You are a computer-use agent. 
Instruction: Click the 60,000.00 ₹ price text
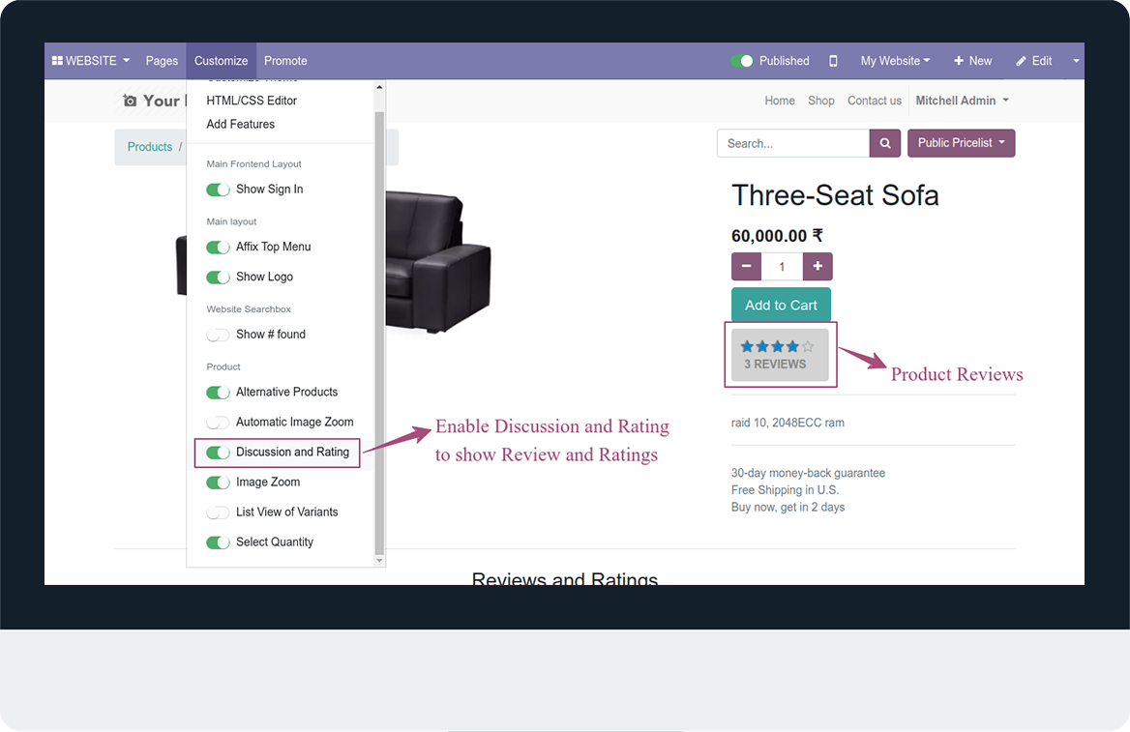point(777,236)
